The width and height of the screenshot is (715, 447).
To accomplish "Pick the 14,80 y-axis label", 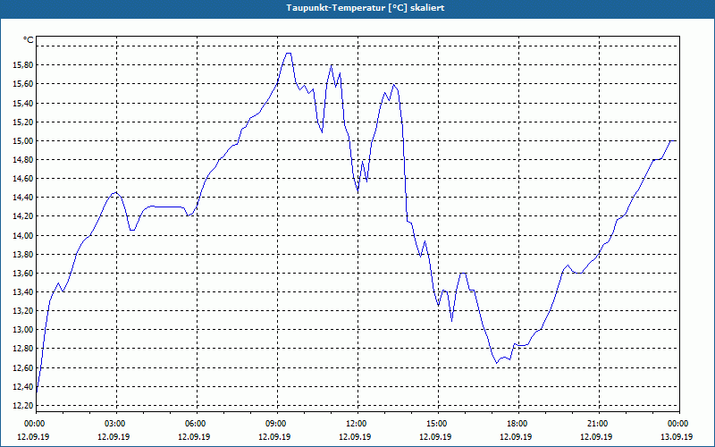I will (23, 160).
